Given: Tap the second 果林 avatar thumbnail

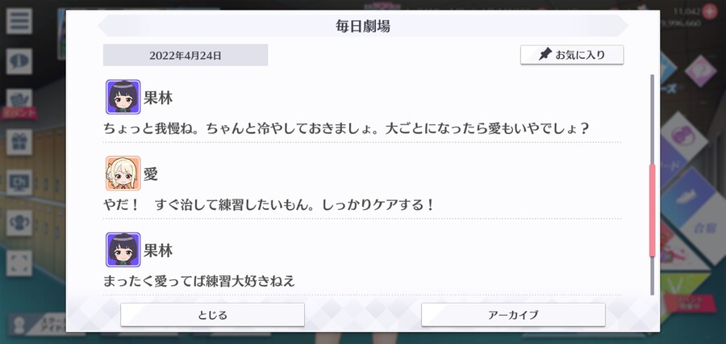Looking at the screenshot, I should click(123, 250).
